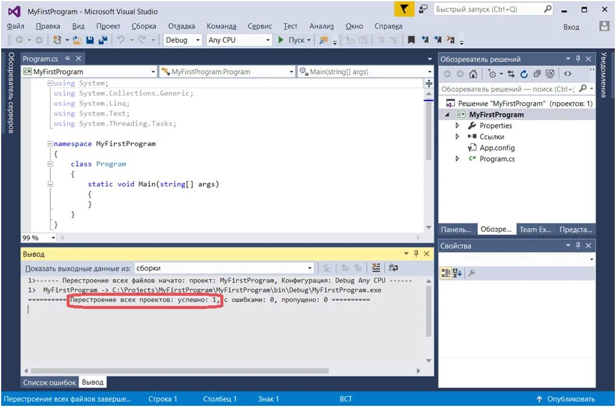Expand the Properties node in the tree
Image resolution: width=616 pixels, height=407 pixels.
click(457, 126)
